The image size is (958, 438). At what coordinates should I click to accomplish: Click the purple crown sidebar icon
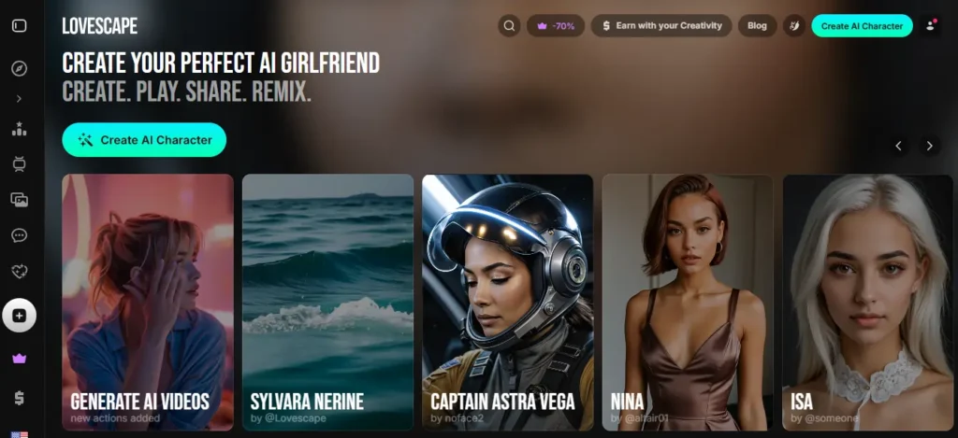coord(19,359)
